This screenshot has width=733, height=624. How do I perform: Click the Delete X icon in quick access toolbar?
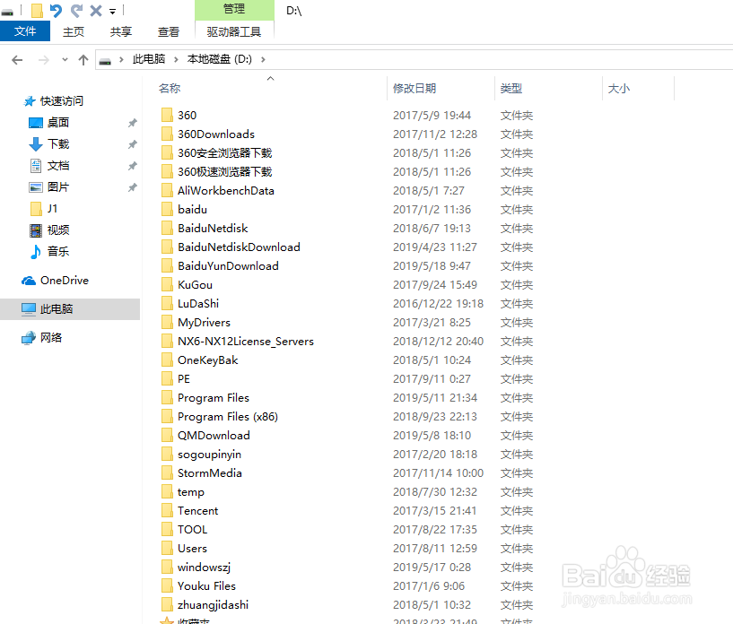(96, 10)
